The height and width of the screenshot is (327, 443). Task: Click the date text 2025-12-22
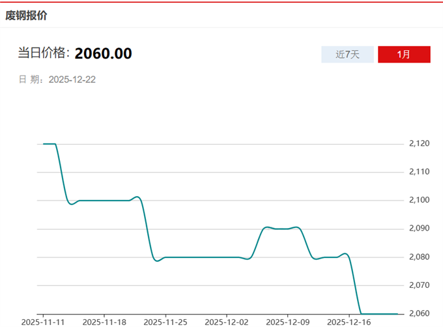(x=72, y=79)
